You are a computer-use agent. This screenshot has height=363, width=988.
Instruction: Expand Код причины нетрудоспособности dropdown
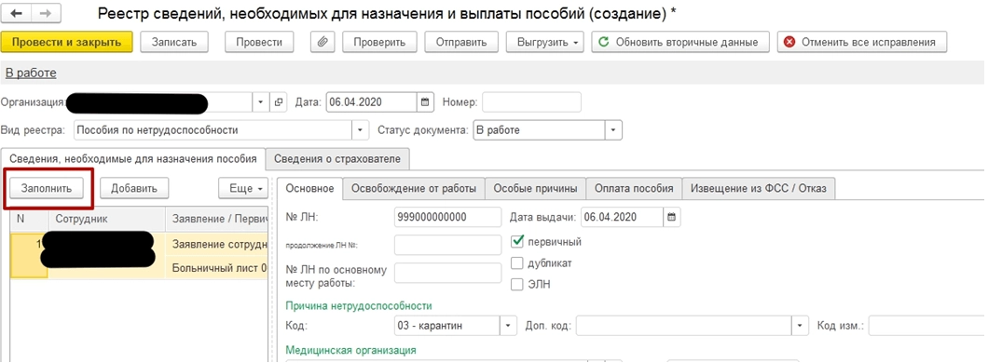point(509,326)
